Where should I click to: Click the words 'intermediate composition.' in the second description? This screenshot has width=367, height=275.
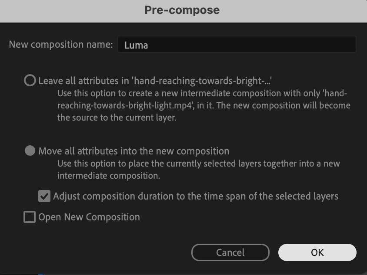[x=109, y=176]
